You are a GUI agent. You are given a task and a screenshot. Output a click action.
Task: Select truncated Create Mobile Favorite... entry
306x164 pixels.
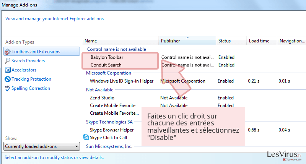pyautogui.click(x=114, y=113)
